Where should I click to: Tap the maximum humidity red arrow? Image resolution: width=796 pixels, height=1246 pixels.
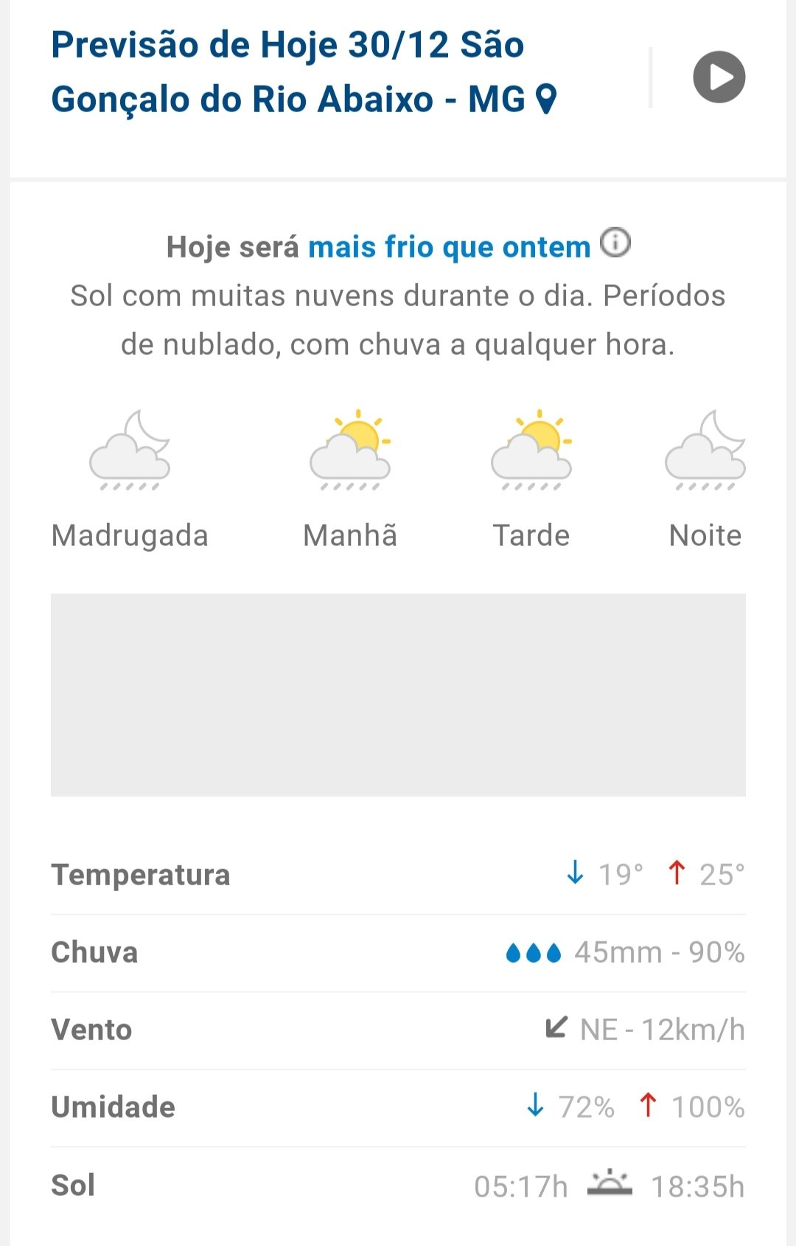point(648,1105)
